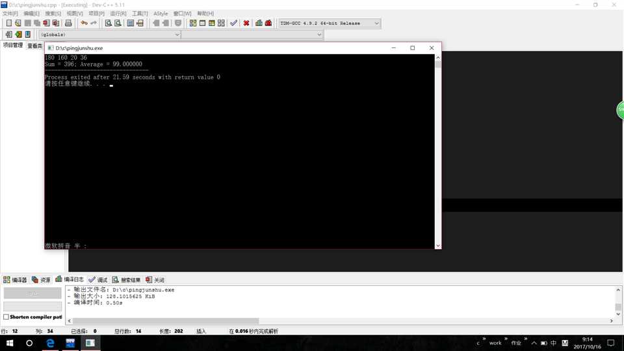
Task: Open the 文件[F] menu
Action: [10, 14]
